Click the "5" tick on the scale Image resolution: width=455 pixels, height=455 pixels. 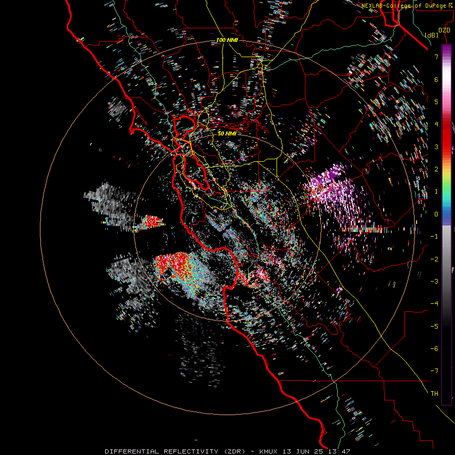point(436,102)
